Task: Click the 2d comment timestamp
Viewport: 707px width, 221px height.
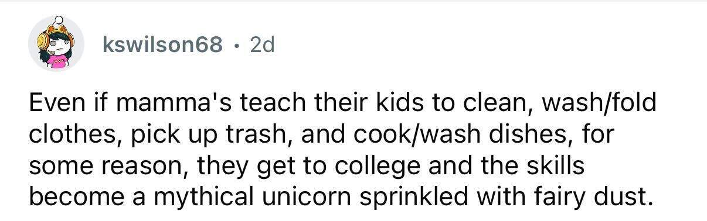Action: click(261, 44)
